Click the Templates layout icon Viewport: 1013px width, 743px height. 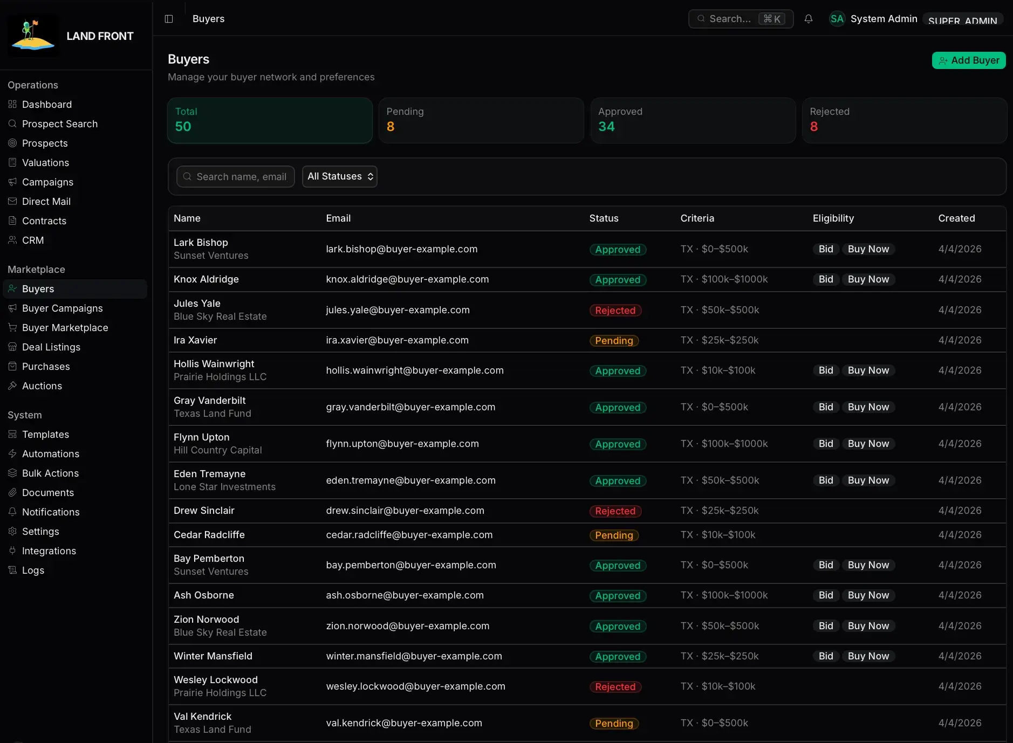coord(12,434)
